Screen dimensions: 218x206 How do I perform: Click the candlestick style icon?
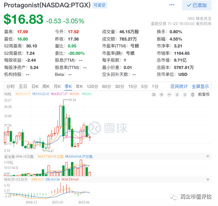192,94
